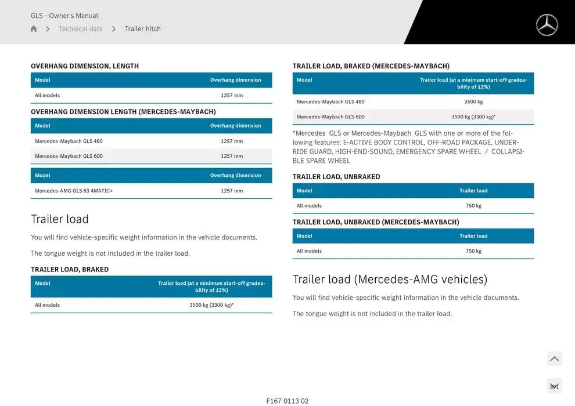Click Mercedes-Maybach GLS 600 in braked trailer load table
This screenshot has height=406, width=575.
[x=330, y=117]
